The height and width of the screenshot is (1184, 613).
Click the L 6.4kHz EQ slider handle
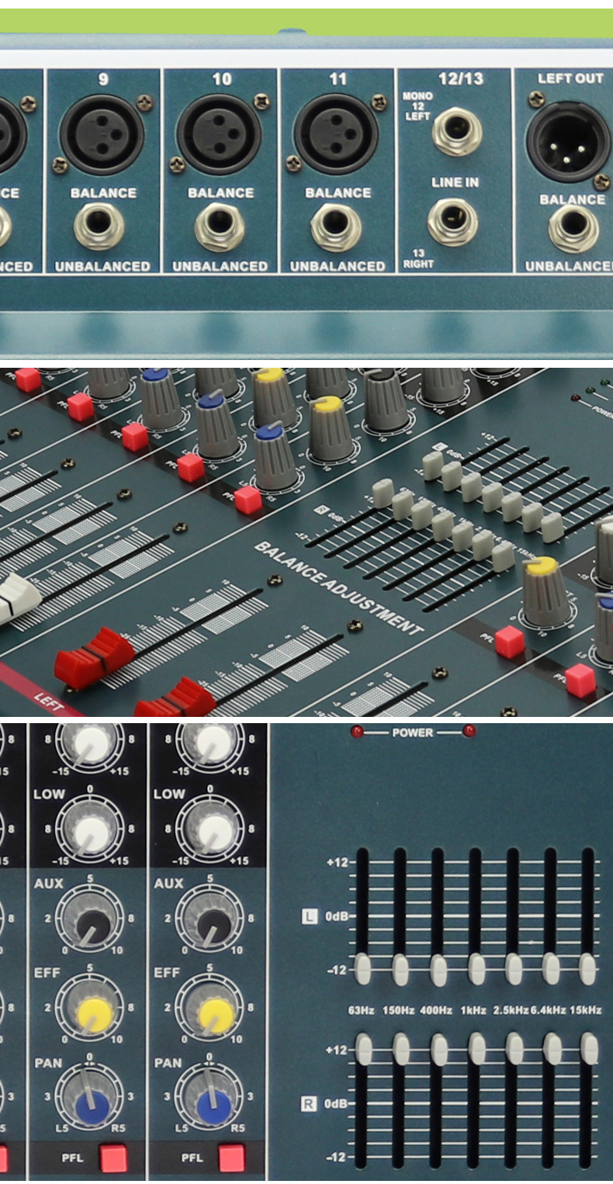551,970
